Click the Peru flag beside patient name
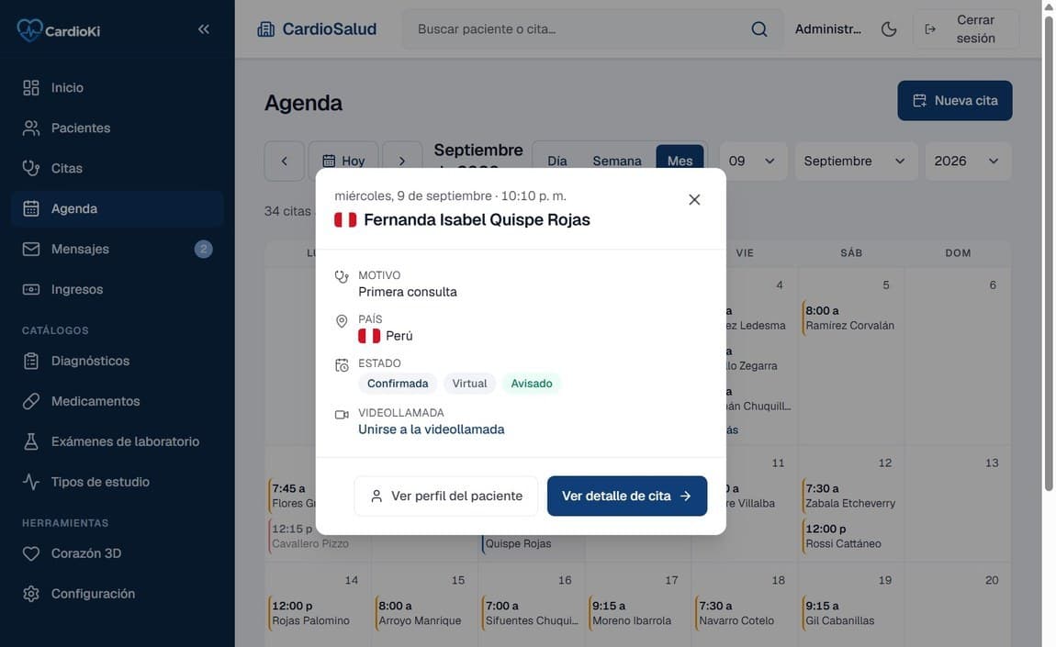Image resolution: width=1056 pixels, height=647 pixels. pyautogui.click(x=345, y=220)
